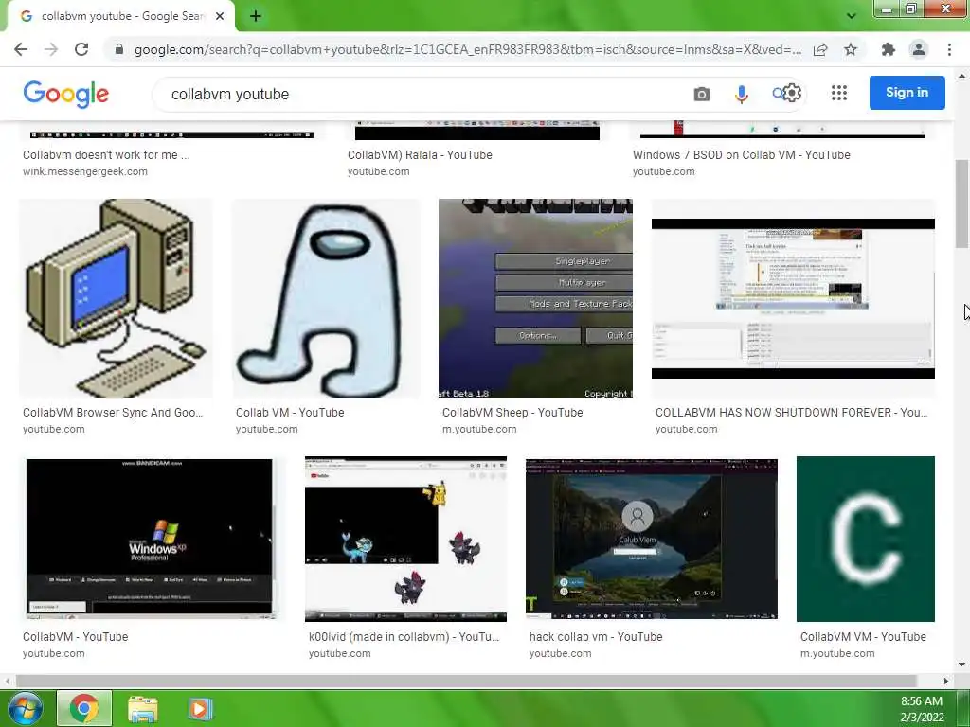This screenshot has height=727, width=970.
Task: Click Chrome icon in the taskbar
Action: 84,708
